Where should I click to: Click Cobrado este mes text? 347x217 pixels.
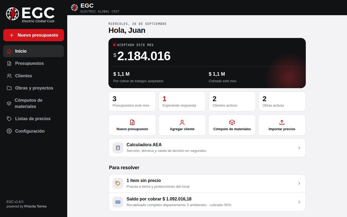pyautogui.click(x=223, y=81)
